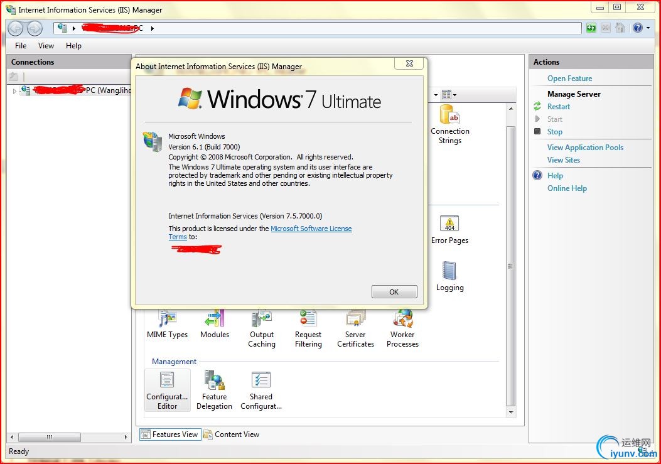Open the Output Caching feature
Screen dimensions: 661x464
(x=261, y=329)
